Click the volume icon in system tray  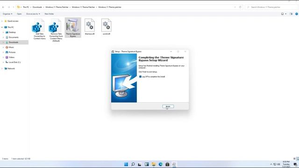(279, 164)
